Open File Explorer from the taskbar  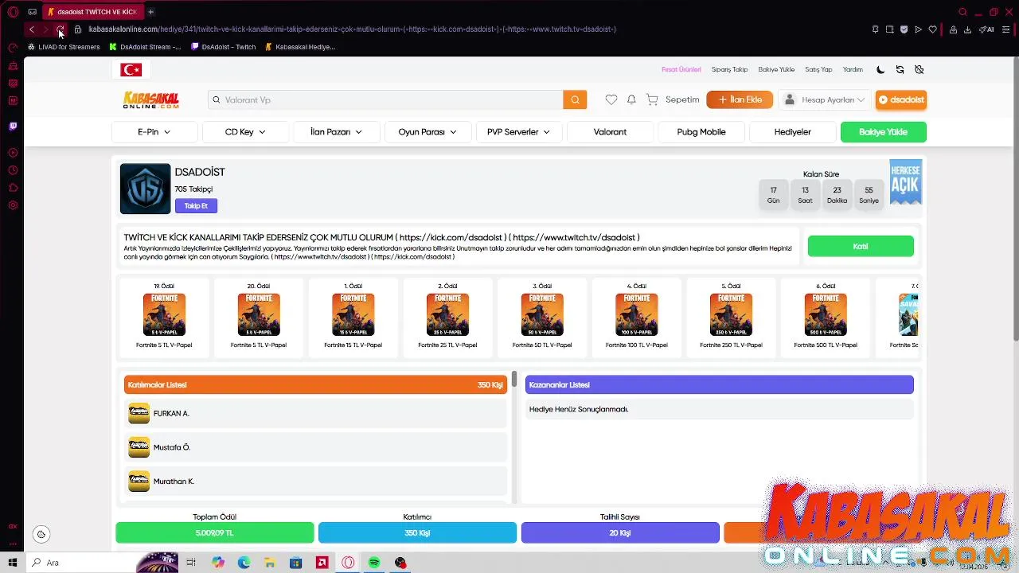[270, 563]
